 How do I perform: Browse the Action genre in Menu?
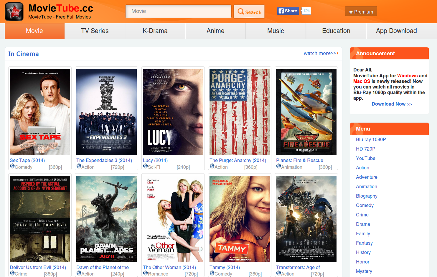coord(362,168)
